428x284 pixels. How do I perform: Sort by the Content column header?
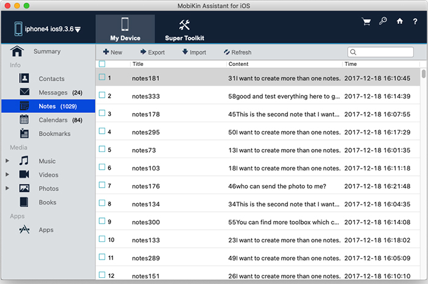pyautogui.click(x=238, y=64)
